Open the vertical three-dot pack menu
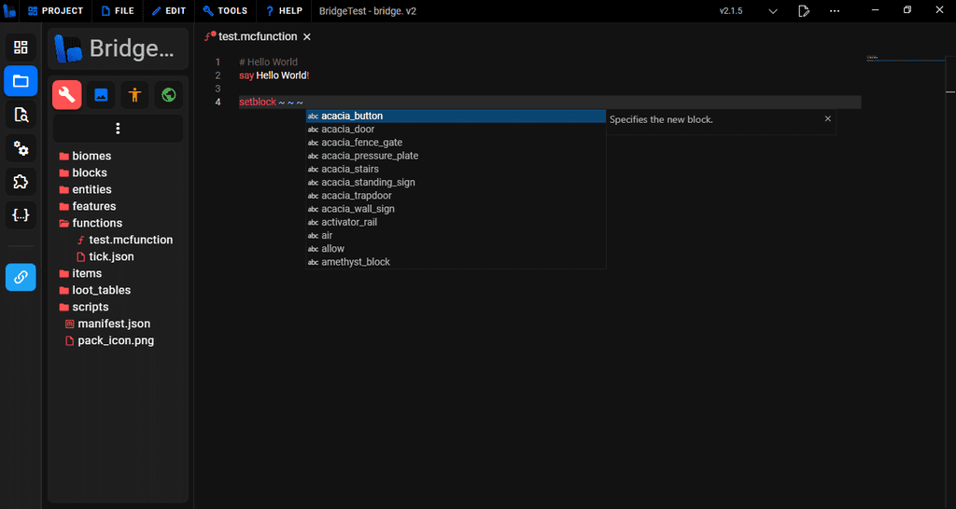The image size is (956, 509). pyautogui.click(x=118, y=129)
